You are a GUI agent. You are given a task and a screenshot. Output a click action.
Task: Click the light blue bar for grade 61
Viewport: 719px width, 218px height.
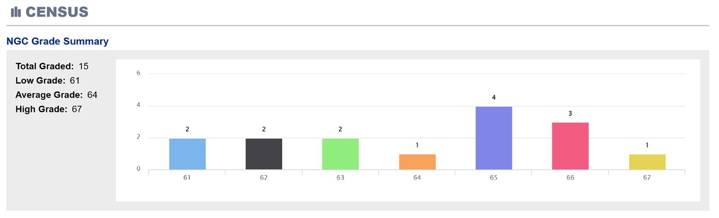pyautogui.click(x=187, y=154)
